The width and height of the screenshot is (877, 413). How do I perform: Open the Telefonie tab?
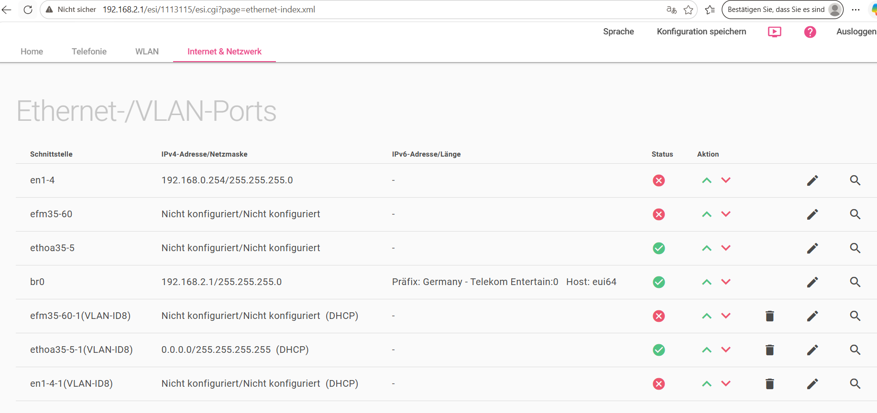89,52
